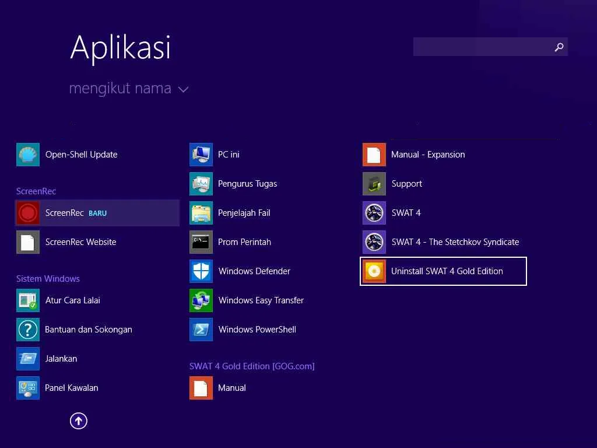Click the search magnifier icon

point(559,47)
